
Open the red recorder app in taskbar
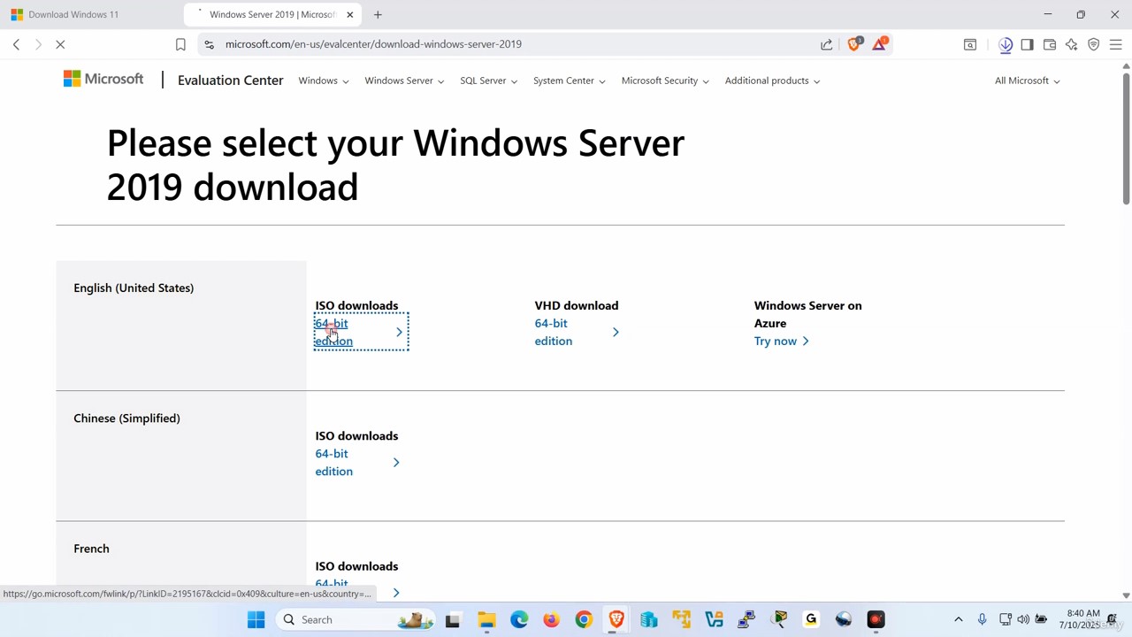(876, 619)
